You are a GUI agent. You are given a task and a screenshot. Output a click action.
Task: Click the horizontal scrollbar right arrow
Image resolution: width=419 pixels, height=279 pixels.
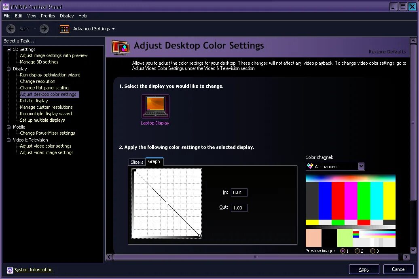point(406,257)
